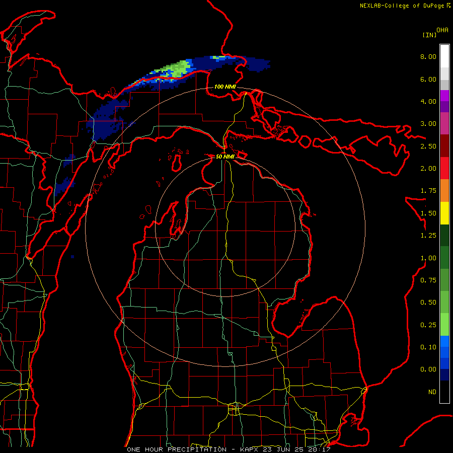Viewport: 453px width, 453px height.
Task: Click the 0.00 legend value
Action: tap(428, 369)
